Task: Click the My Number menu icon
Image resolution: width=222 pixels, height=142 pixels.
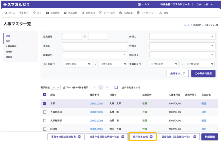Action: tap(139, 13)
